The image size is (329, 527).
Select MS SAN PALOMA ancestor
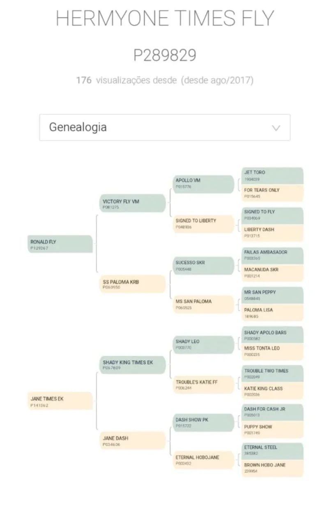203,304
